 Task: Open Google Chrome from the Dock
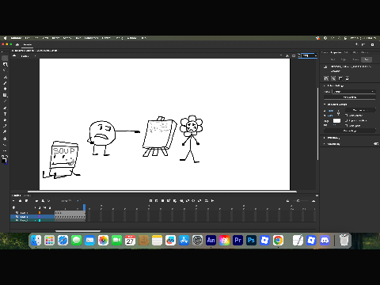pyautogui.click(x=278, y=241)
